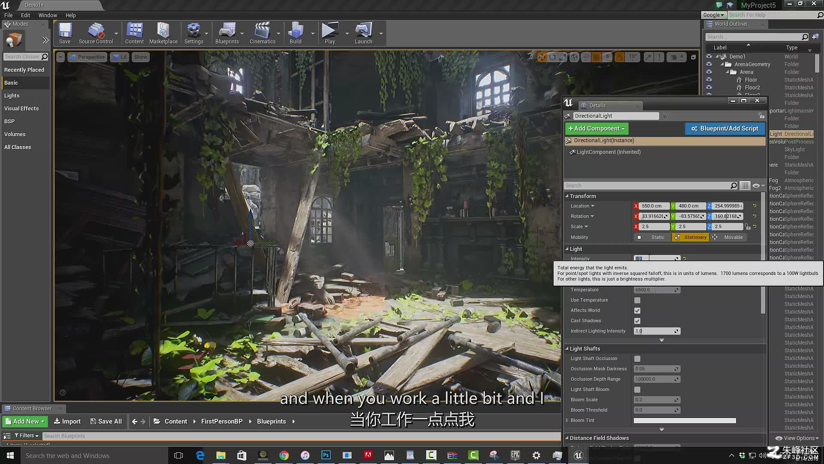The height and width of the screenshot is (464, 824).
Task: Select the Place mode cube icon
Action: 14,40
